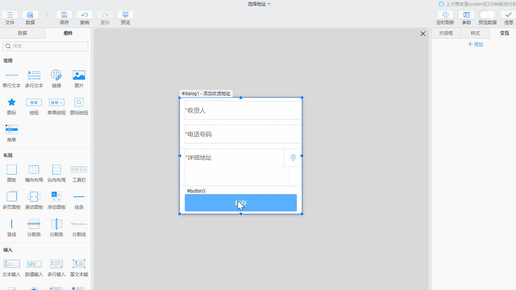Click the blue 保存 button in dialog
This screenshot has width=516, height=290.
click(241, 203)
